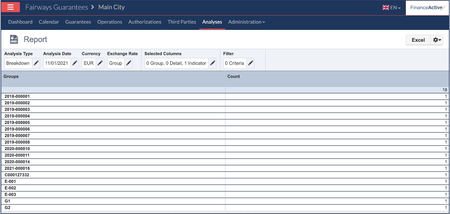Click the Fairways Guarantees breadcrumb link
The width and height of the screenshot is (450, 214).
coord(56,7)
